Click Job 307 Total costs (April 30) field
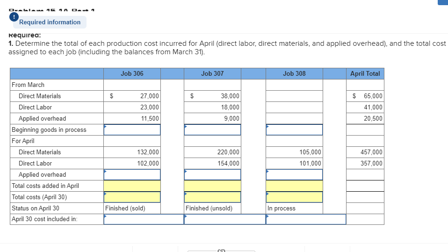The width and height of the screenshot is (448, 252). (x=212, y=197)
